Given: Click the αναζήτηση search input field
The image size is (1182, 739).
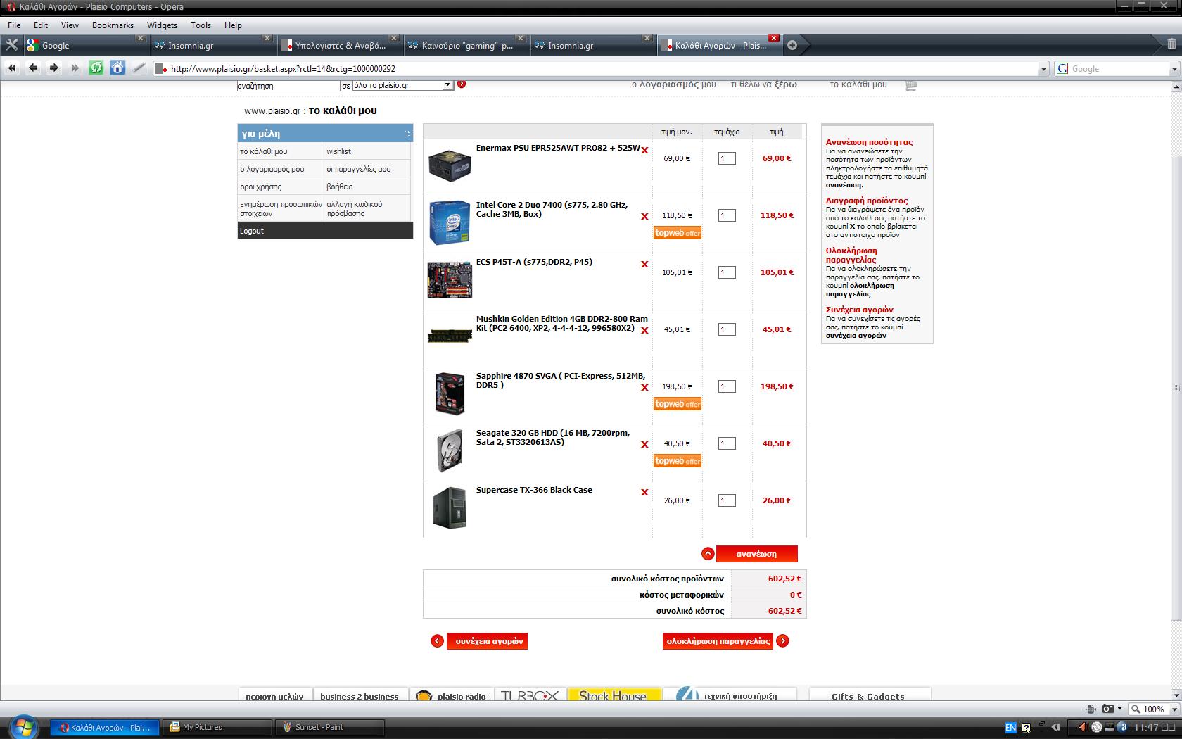Looking at the screenshot, I should point(288,85).
